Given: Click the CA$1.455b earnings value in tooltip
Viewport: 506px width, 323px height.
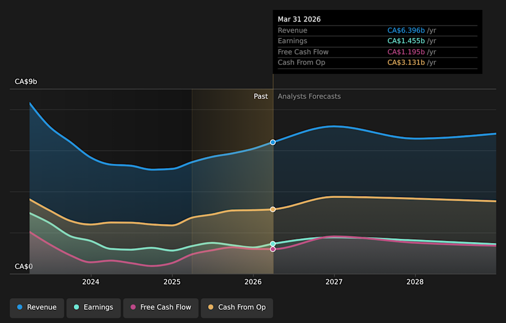Looking at the screenshot, I should point(406,41).
